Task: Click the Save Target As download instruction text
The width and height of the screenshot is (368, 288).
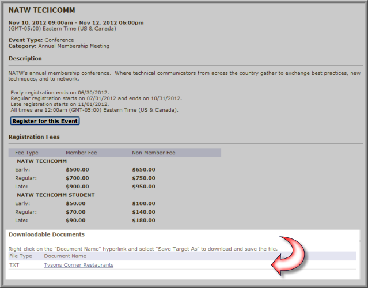Action: coord(143,249)
